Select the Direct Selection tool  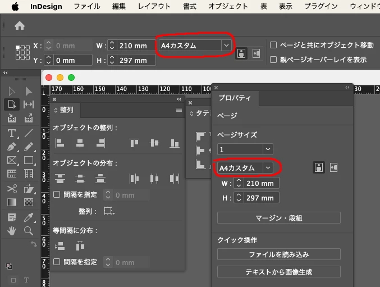point(29,92)
